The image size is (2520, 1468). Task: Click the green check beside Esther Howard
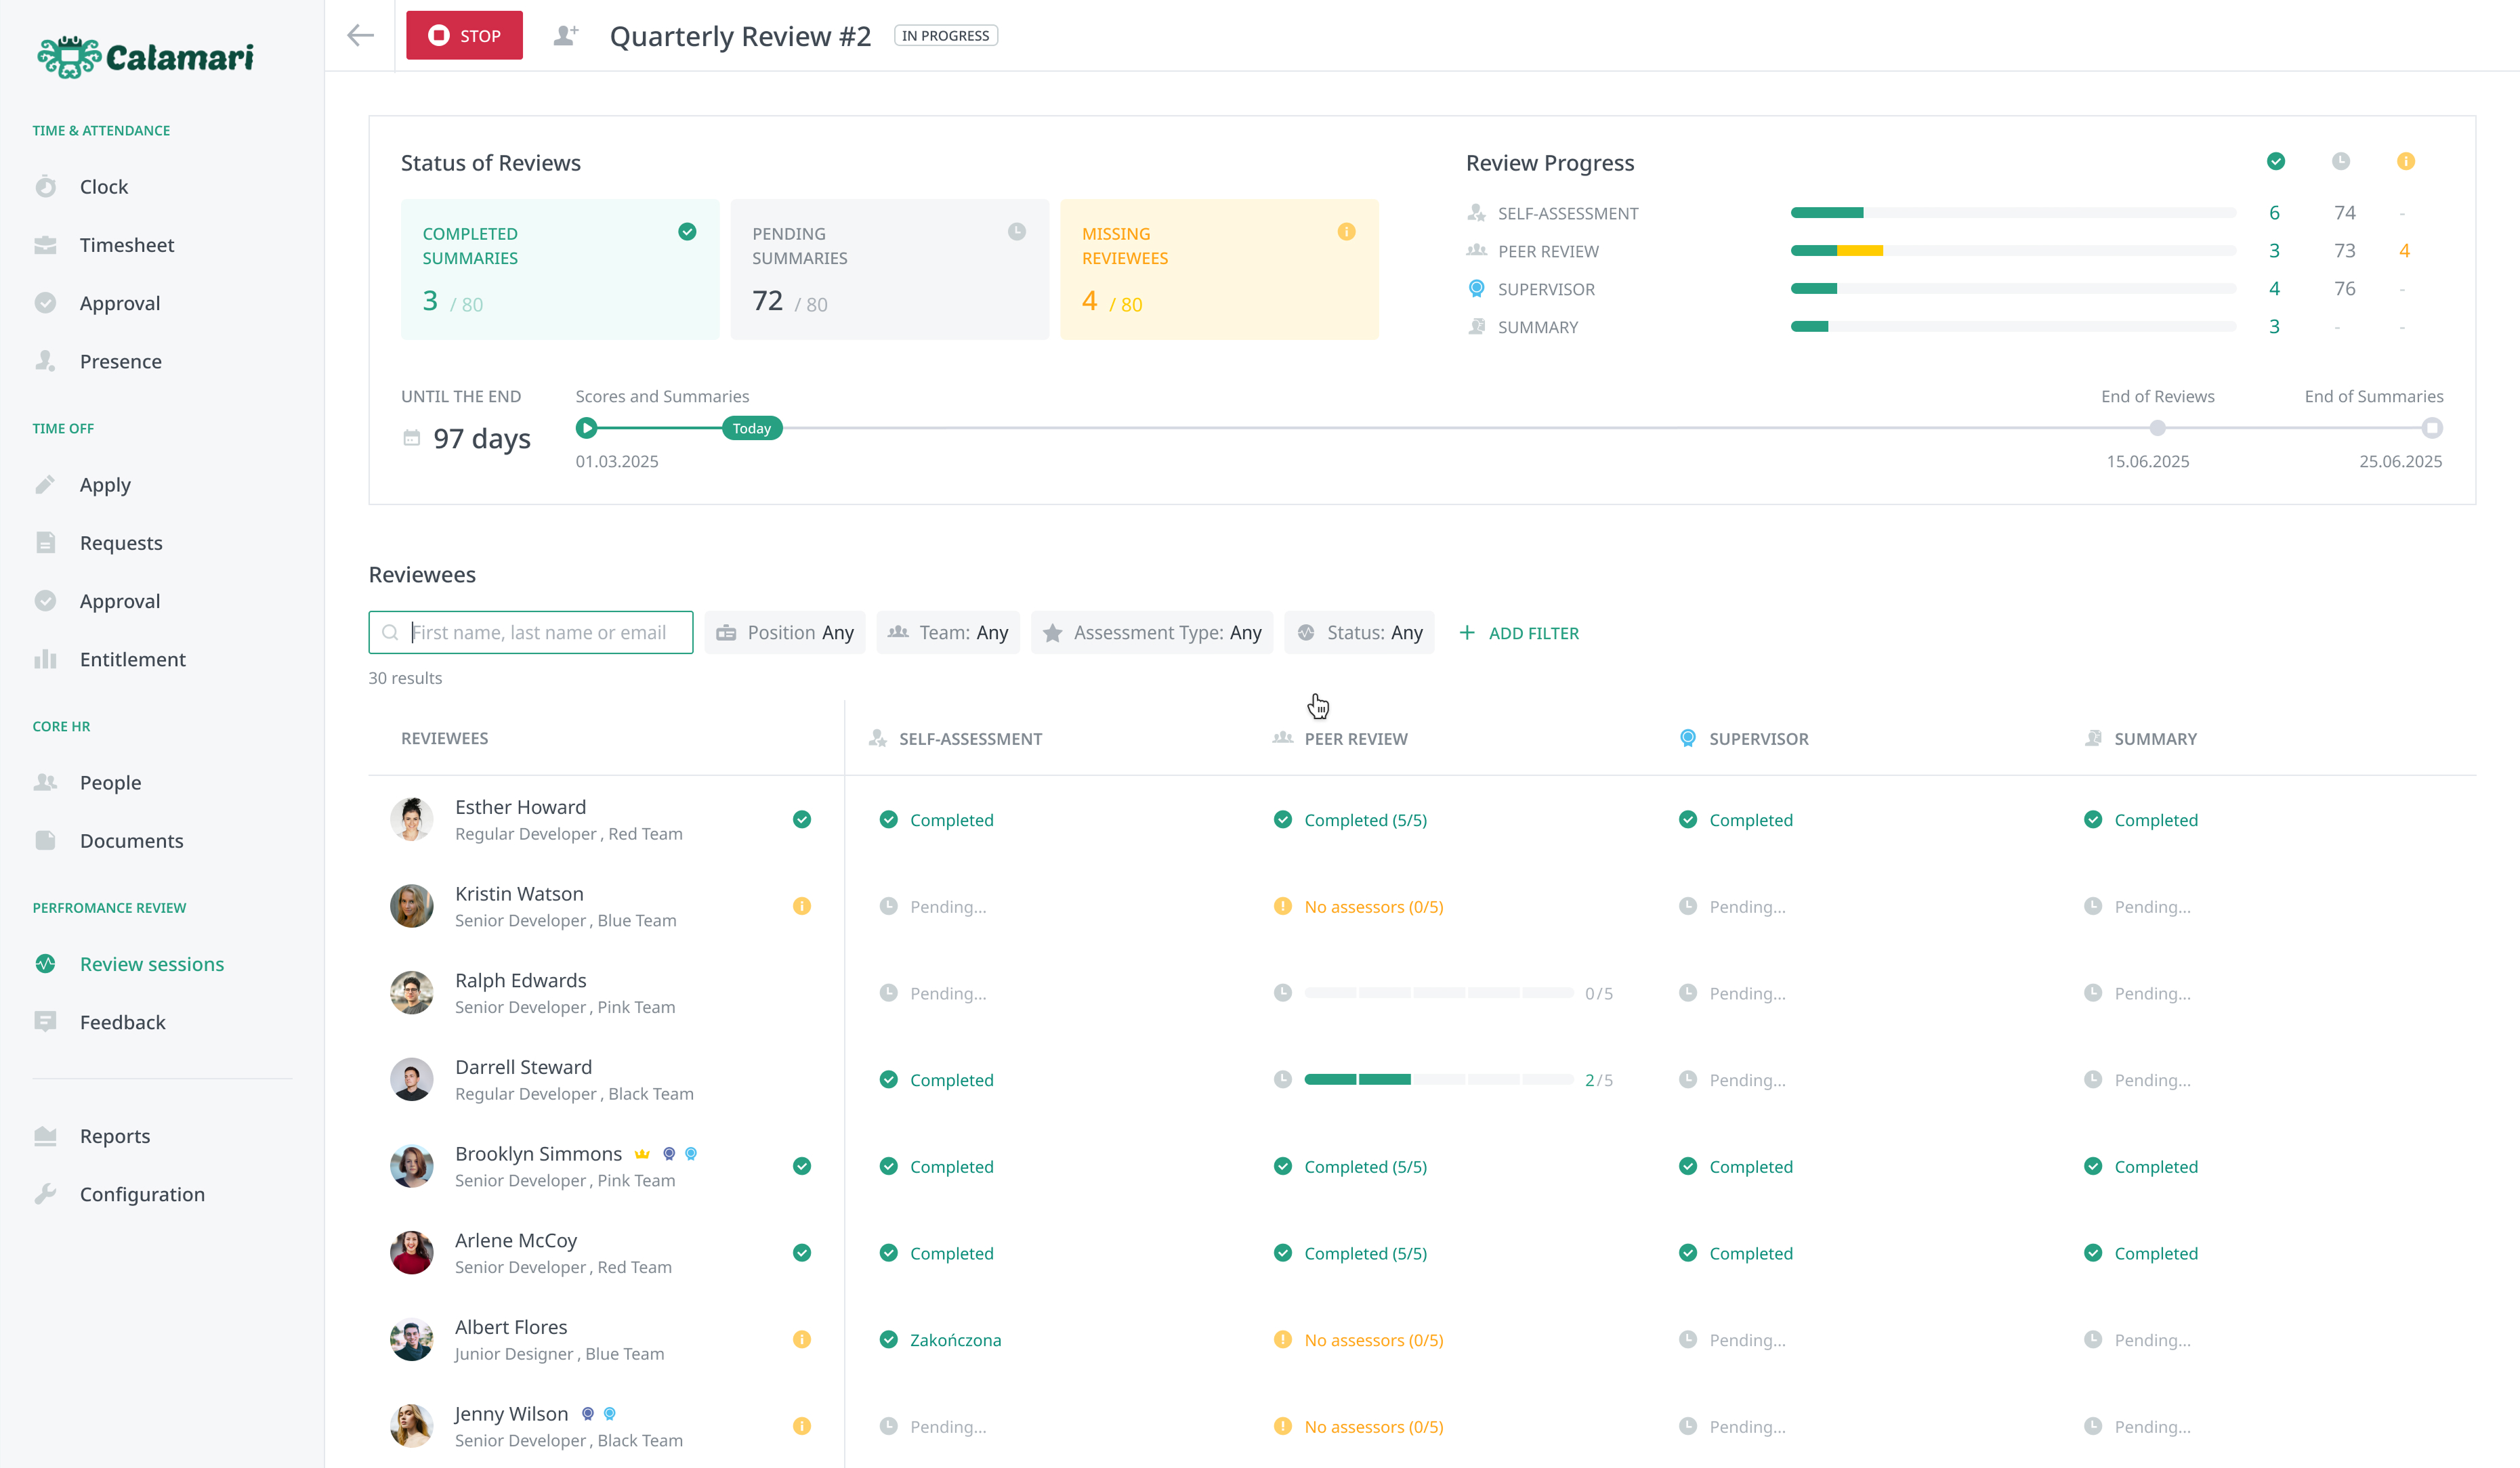[801, 819]
